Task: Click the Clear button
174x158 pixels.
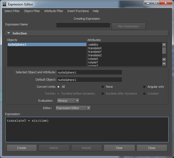Action: pos(119,148)
